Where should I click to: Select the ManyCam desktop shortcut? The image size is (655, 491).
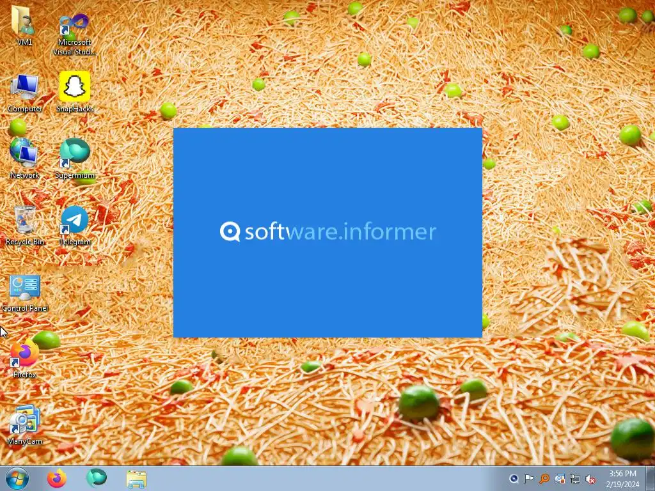pos(25,425)
